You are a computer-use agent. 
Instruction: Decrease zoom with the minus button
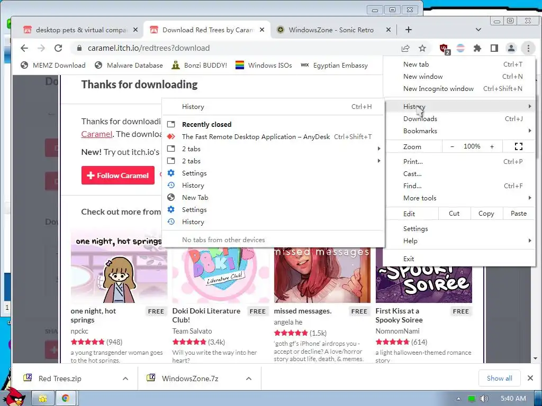[x=452, y=146]
